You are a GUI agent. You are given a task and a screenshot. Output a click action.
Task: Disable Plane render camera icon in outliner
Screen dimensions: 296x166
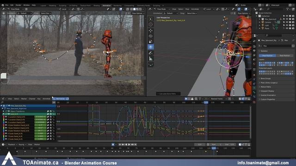coord(293,28)
